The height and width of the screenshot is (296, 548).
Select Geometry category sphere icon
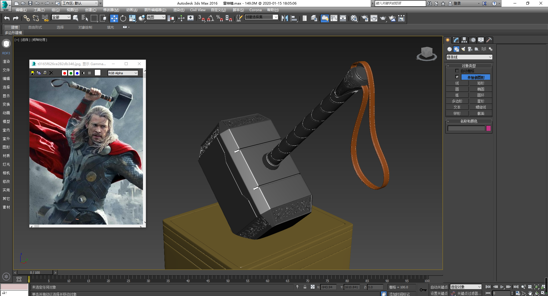click(450, 49)
